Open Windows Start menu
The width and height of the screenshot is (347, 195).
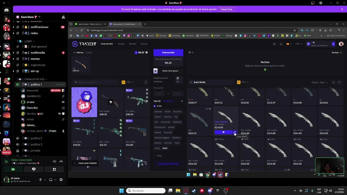tap(121, 191)
